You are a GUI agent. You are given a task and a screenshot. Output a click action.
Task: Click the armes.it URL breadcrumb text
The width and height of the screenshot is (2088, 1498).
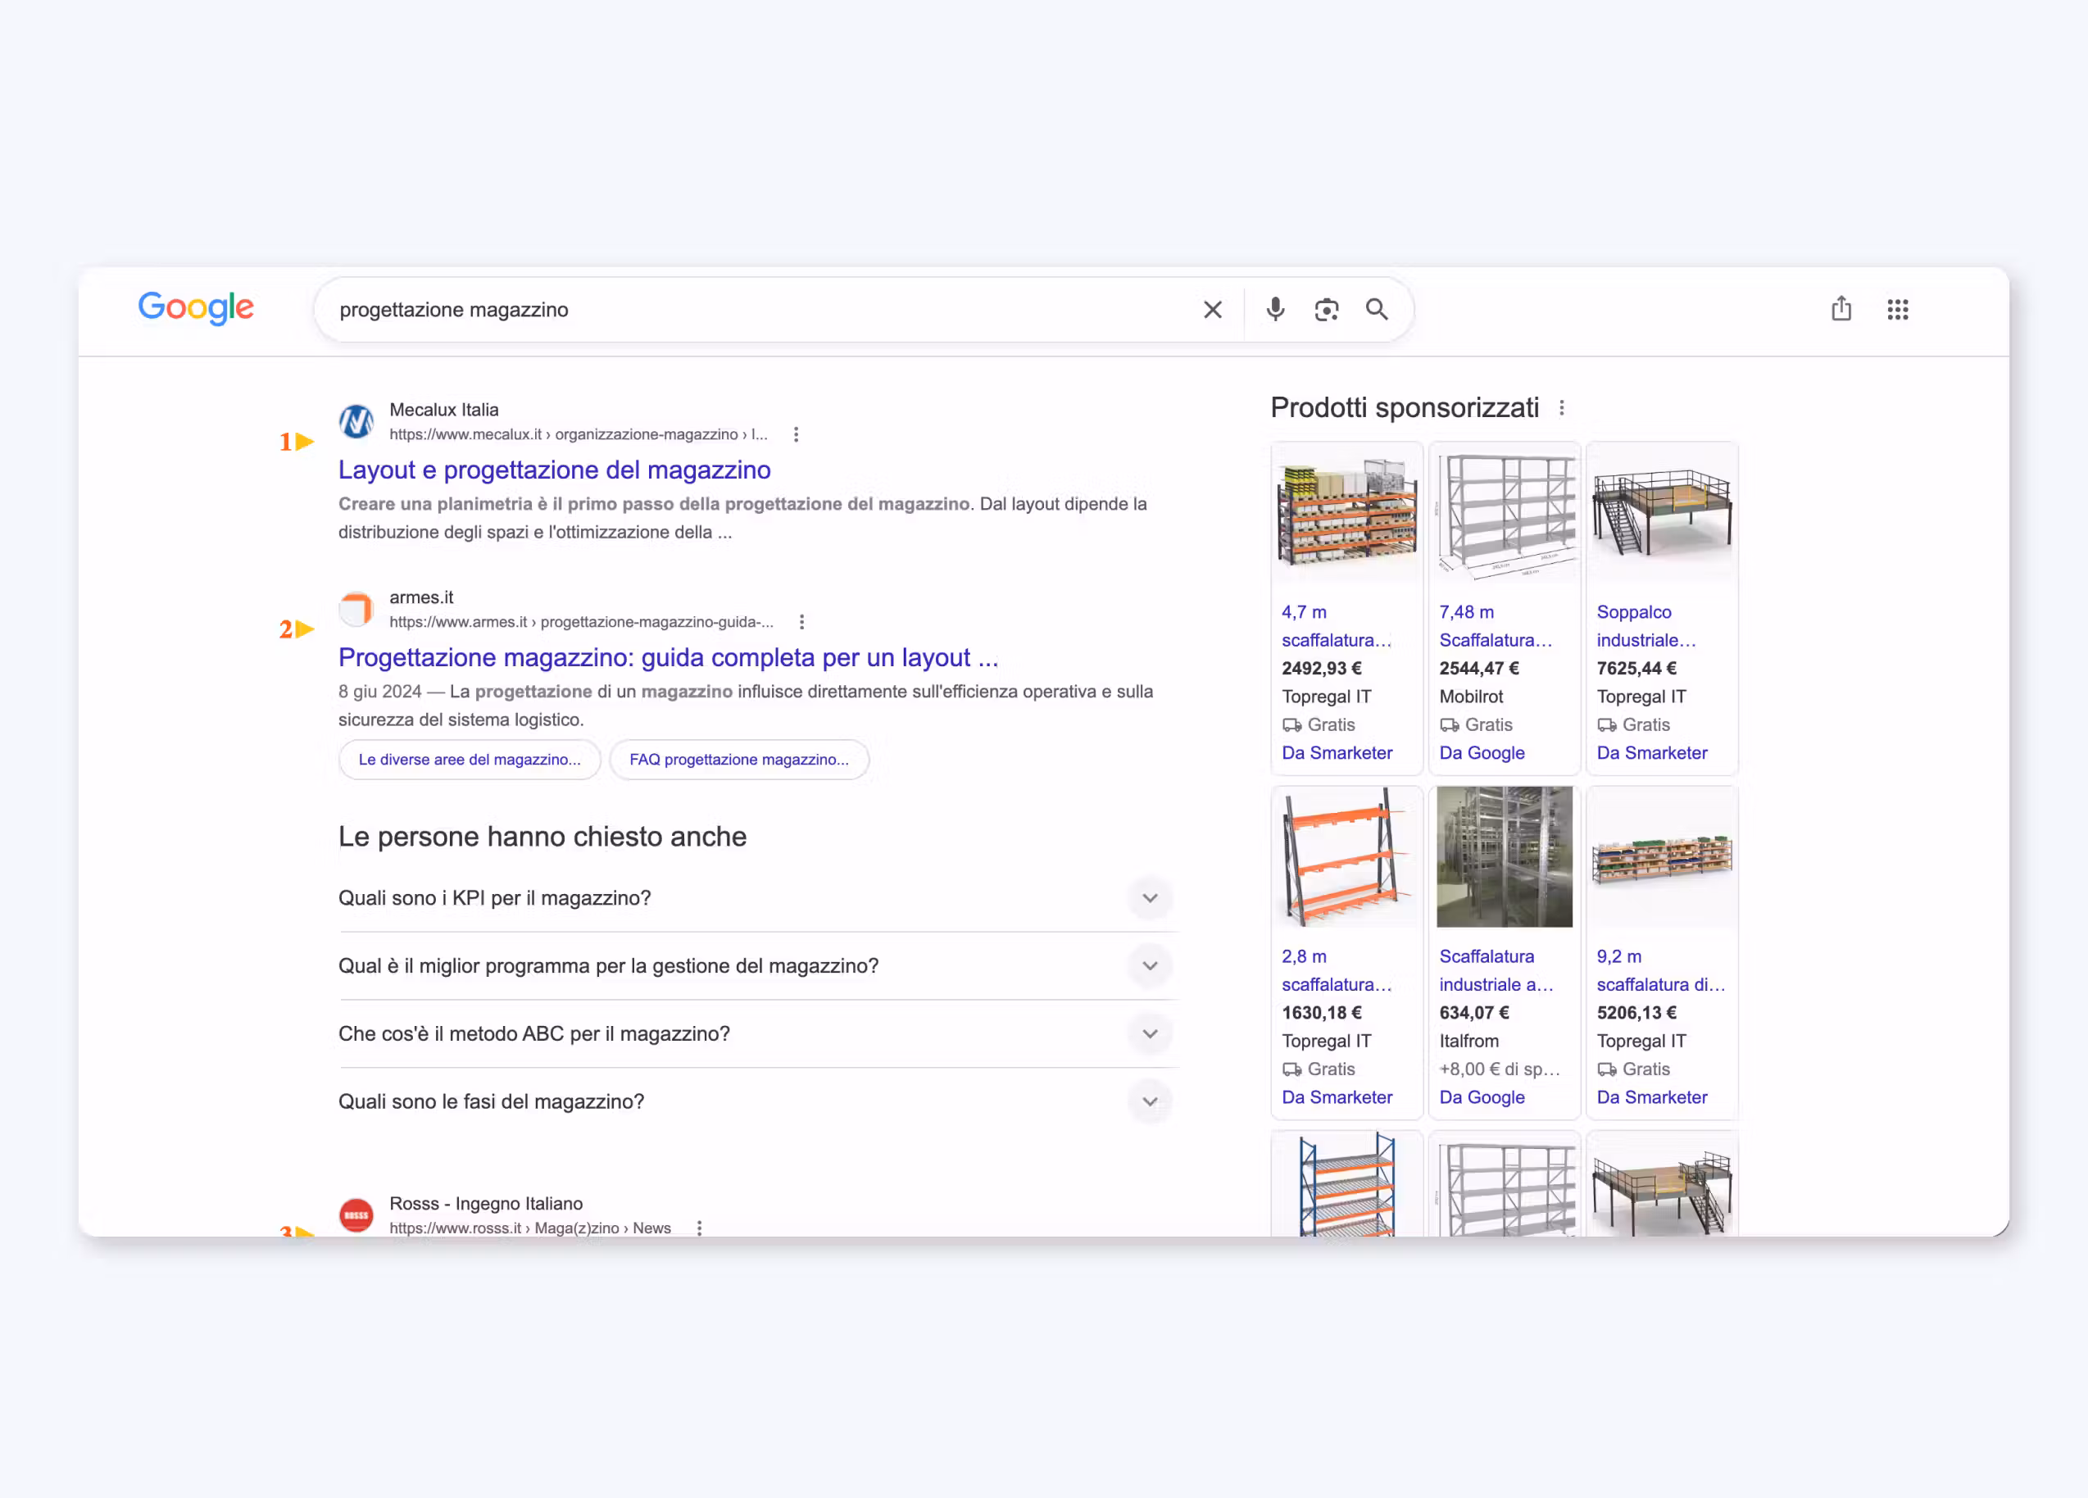581,623
